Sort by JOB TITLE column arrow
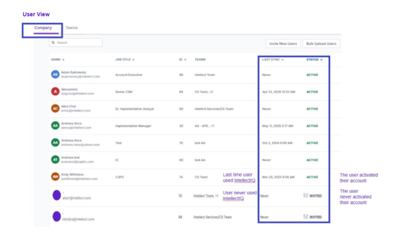The image size is (402, 245). [134, 60]
